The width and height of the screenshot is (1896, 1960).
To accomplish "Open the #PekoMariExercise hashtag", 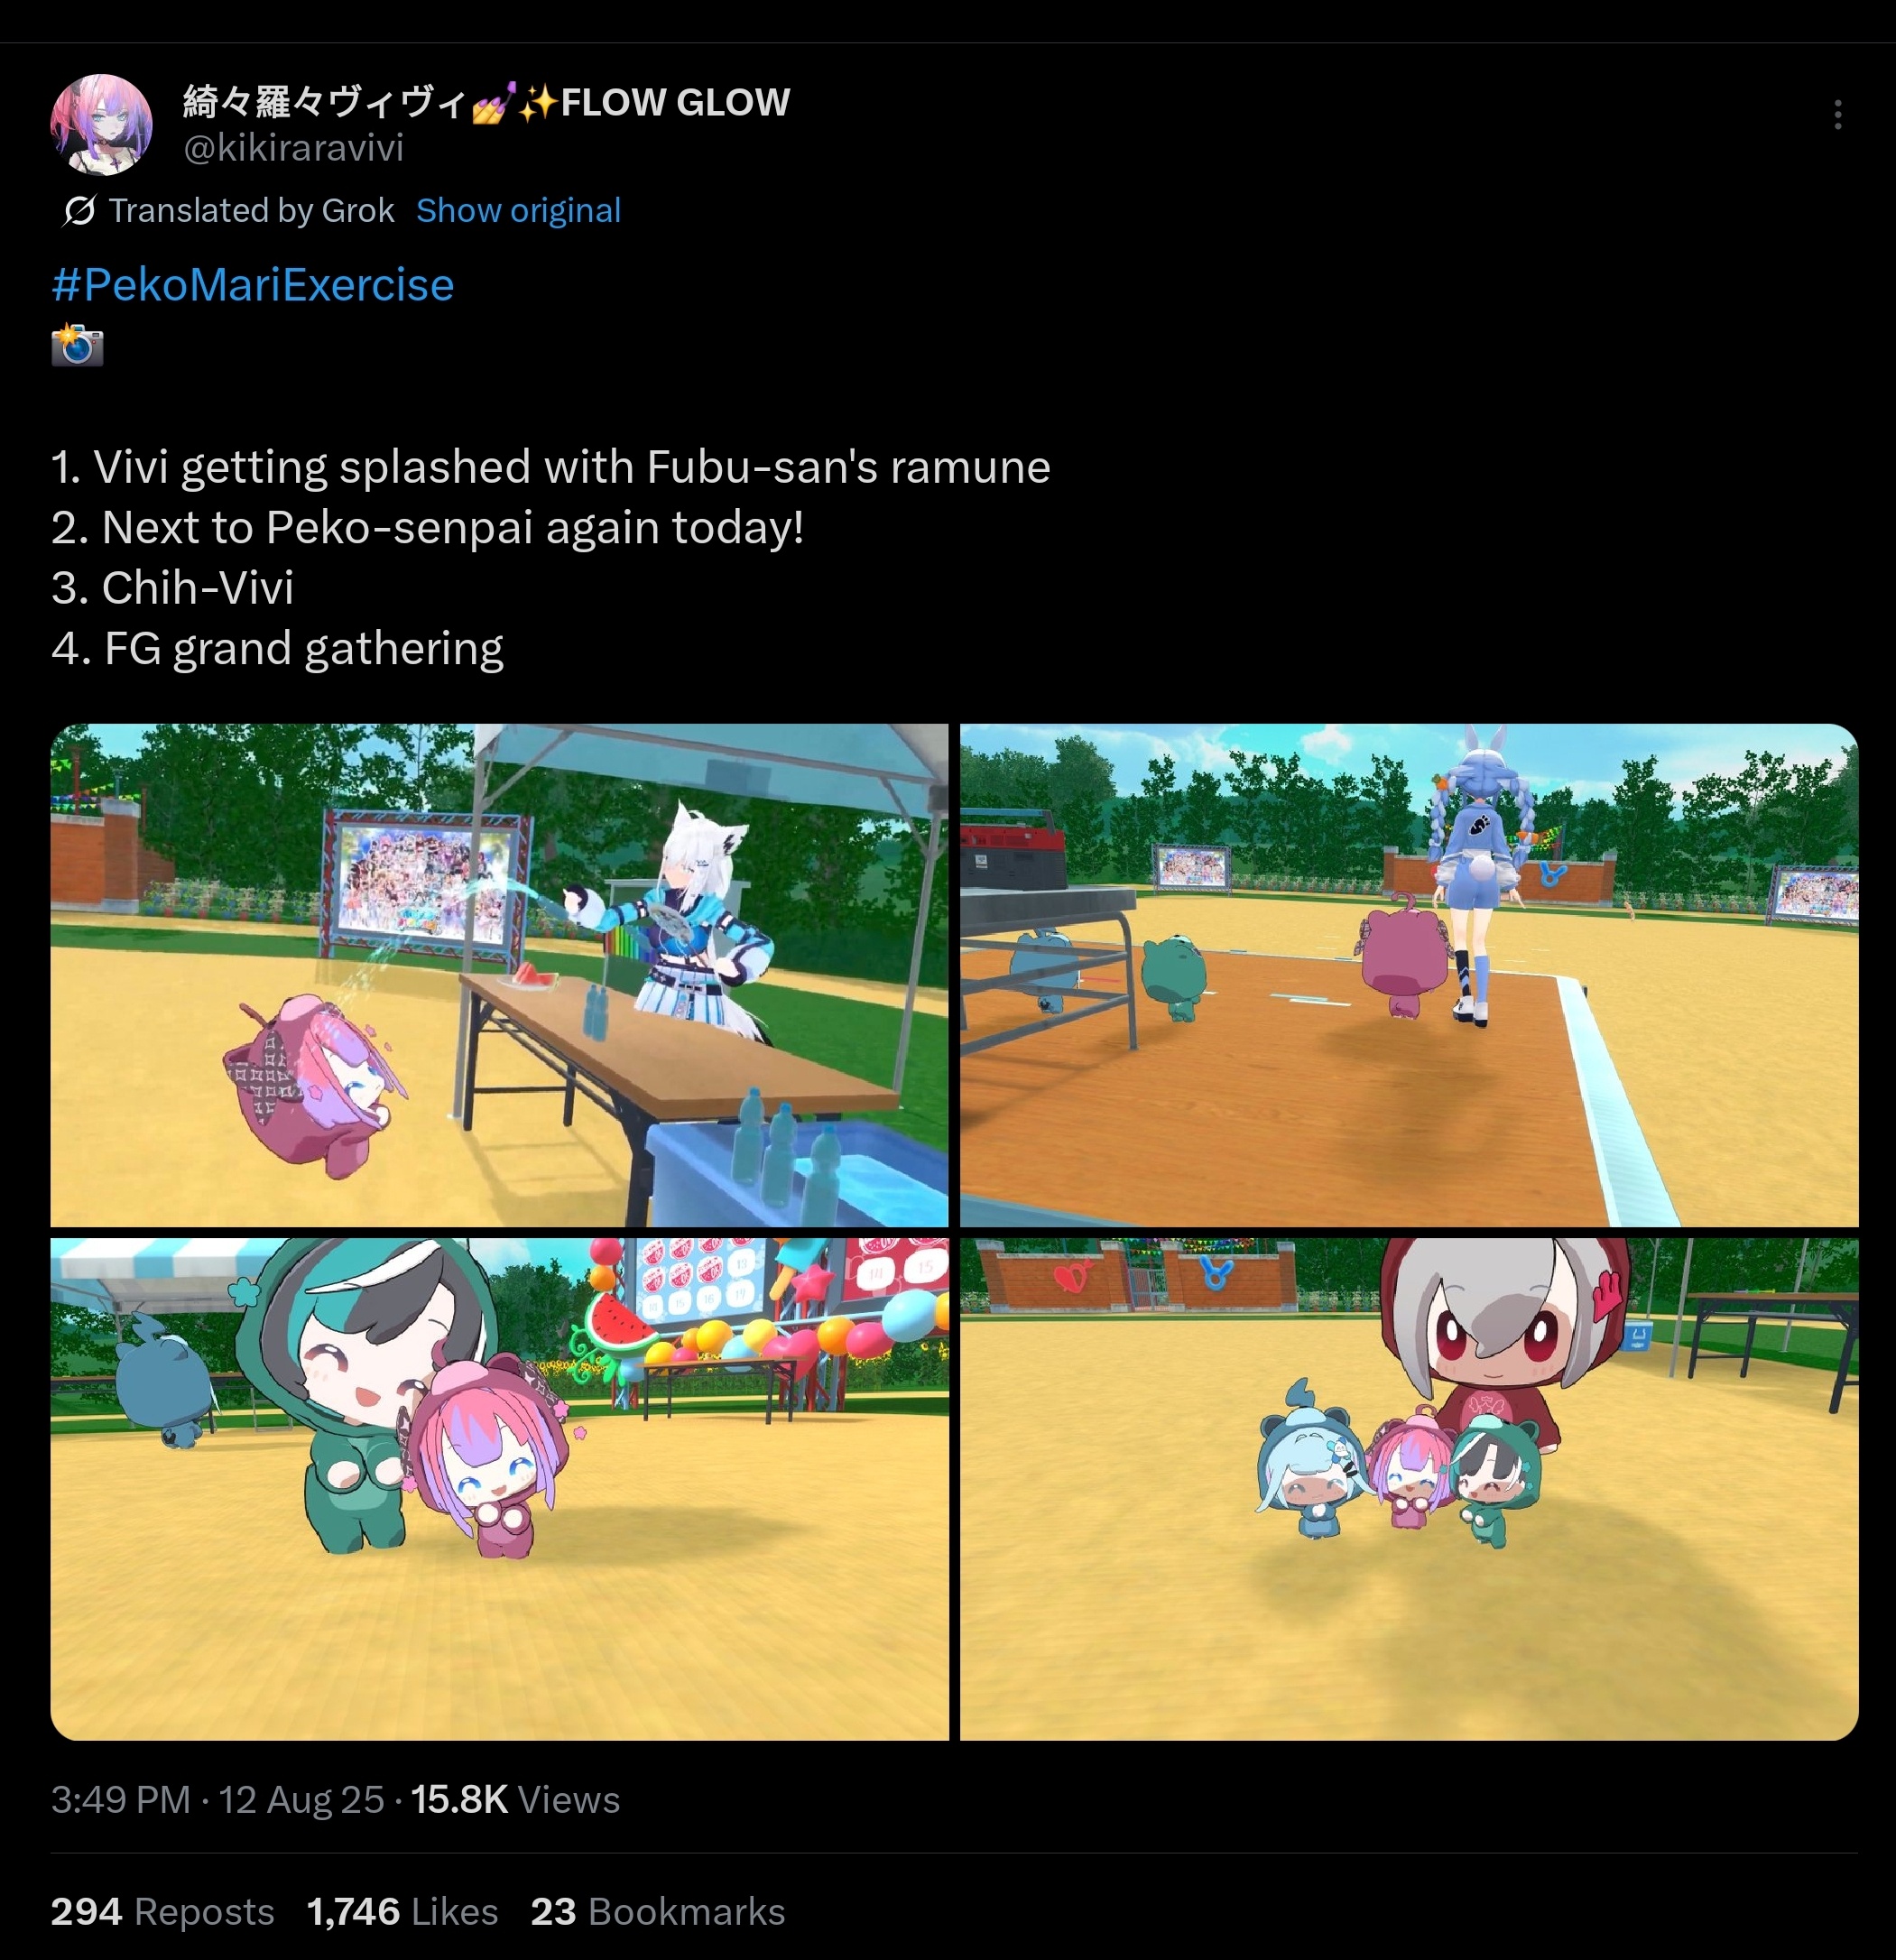I will 253,285.
